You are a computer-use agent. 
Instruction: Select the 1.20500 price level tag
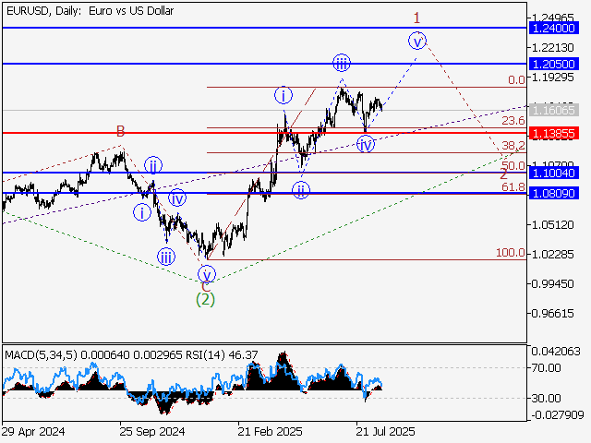555,64
